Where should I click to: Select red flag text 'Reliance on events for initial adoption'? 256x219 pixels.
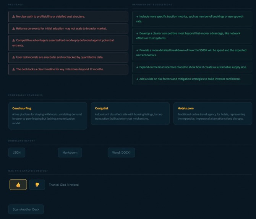[x=62, y=29]
